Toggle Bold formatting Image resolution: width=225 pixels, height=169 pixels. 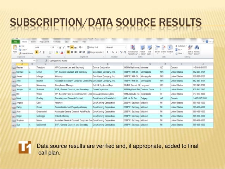click(37, 52)
